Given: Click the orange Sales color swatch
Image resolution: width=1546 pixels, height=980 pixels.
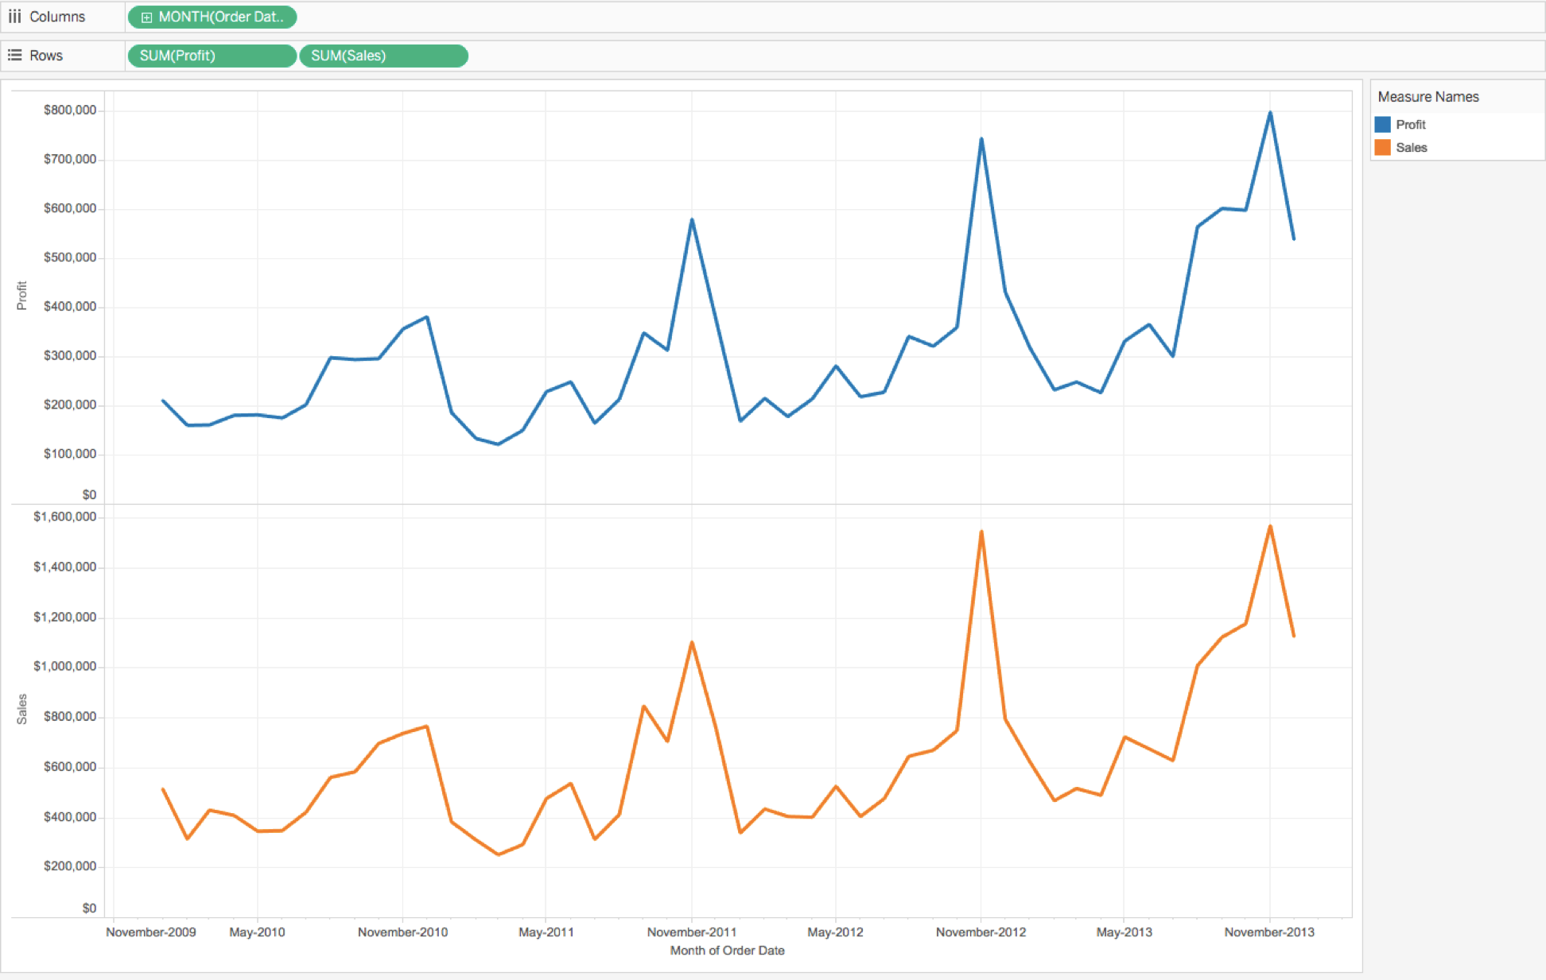Looking at the screenshot, I should pyautogui.click(x=1382, y=147).
